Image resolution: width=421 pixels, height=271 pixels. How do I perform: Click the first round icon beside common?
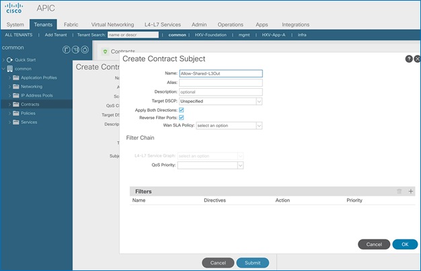(x=67, y=49)
